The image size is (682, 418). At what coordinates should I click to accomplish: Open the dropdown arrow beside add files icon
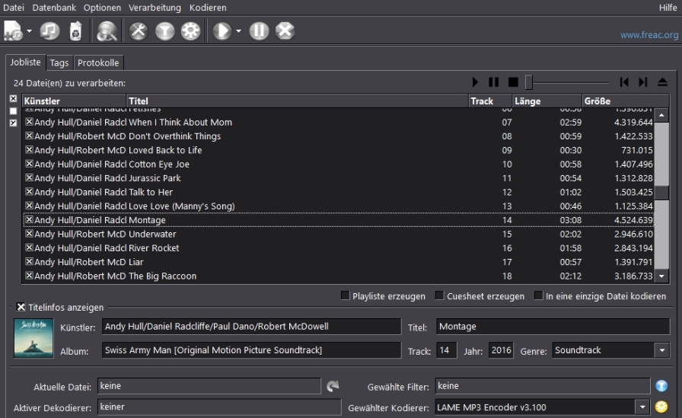tap(29, 31)
